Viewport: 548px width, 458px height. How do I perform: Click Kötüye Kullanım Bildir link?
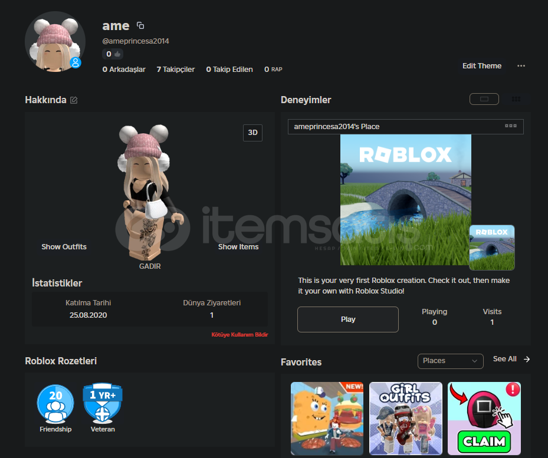click(x=239, y=335)
